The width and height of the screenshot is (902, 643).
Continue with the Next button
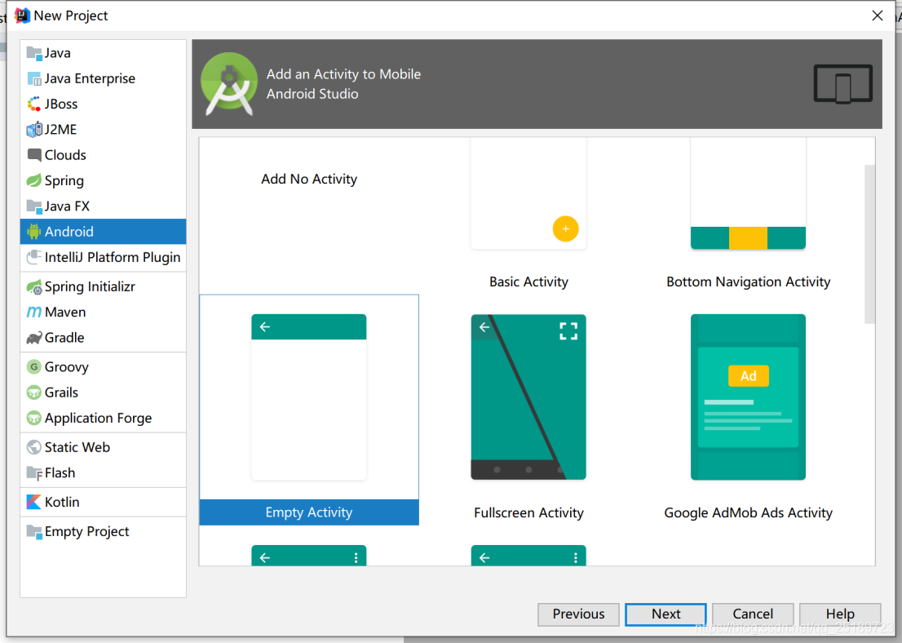[665, 614]
